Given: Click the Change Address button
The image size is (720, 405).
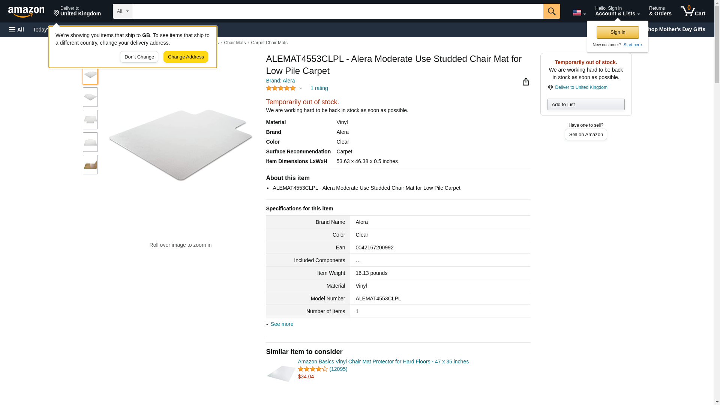Looking at the screenshot, I should (186, 57).
